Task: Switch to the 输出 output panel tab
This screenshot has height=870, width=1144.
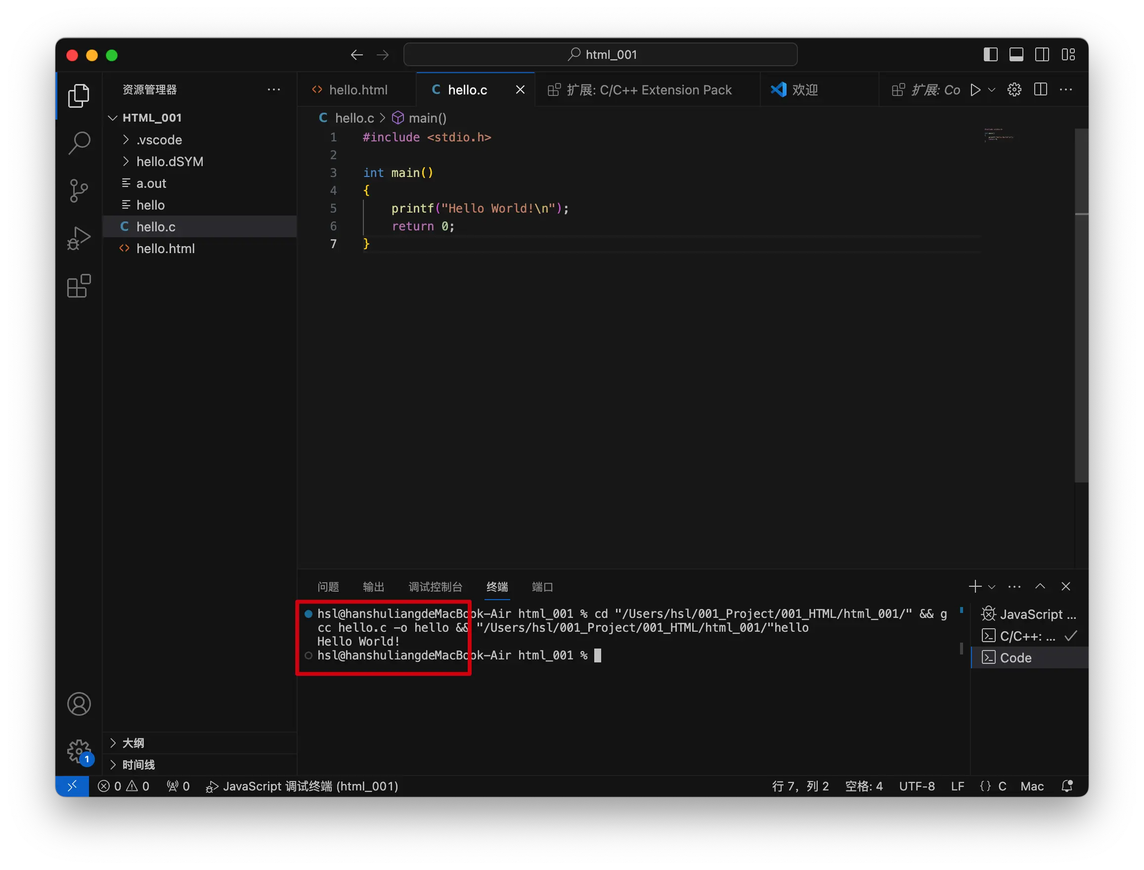Action: [374, 588]
